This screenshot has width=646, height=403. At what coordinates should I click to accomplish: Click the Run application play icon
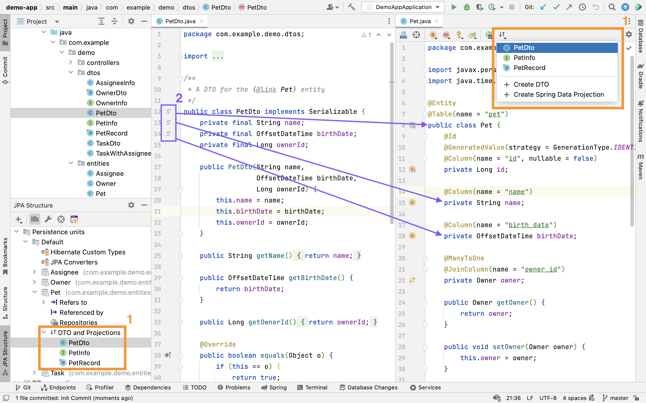(x=453, y=7)
